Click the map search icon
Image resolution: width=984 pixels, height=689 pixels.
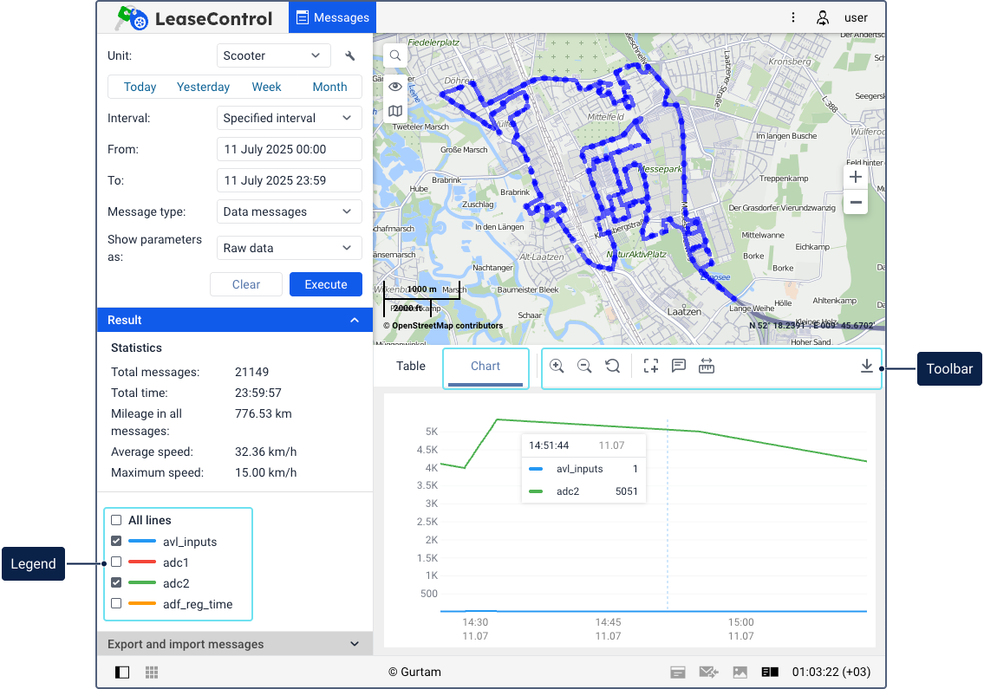(394, 55)
